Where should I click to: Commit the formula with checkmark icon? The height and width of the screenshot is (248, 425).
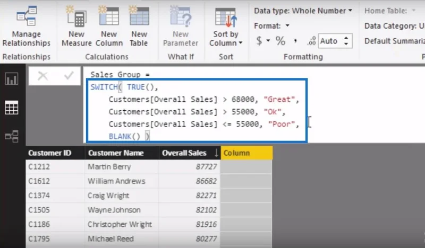click(69, 76)
